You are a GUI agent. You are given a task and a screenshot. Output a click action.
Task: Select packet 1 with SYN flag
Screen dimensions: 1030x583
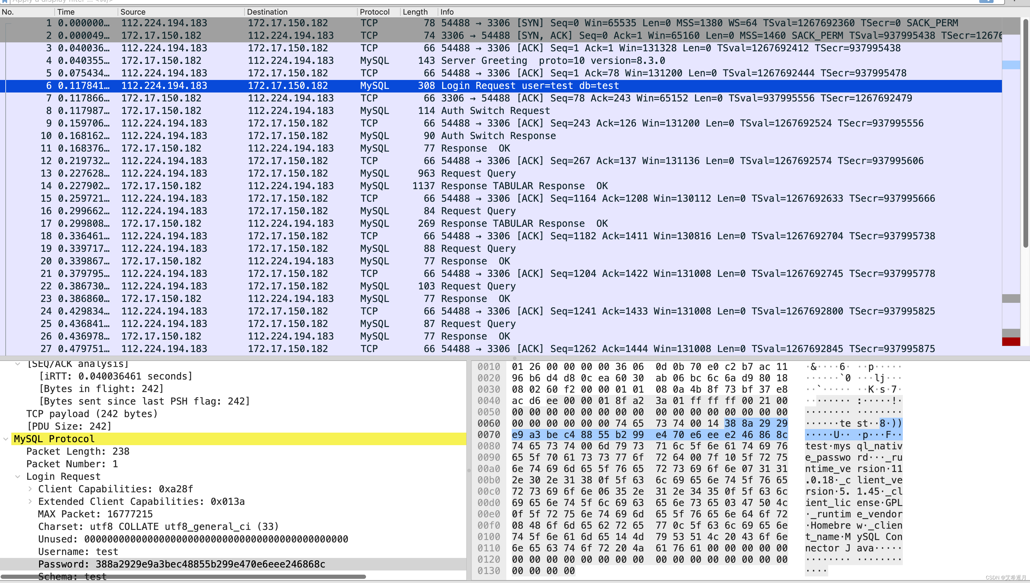(x=501, y=23)
